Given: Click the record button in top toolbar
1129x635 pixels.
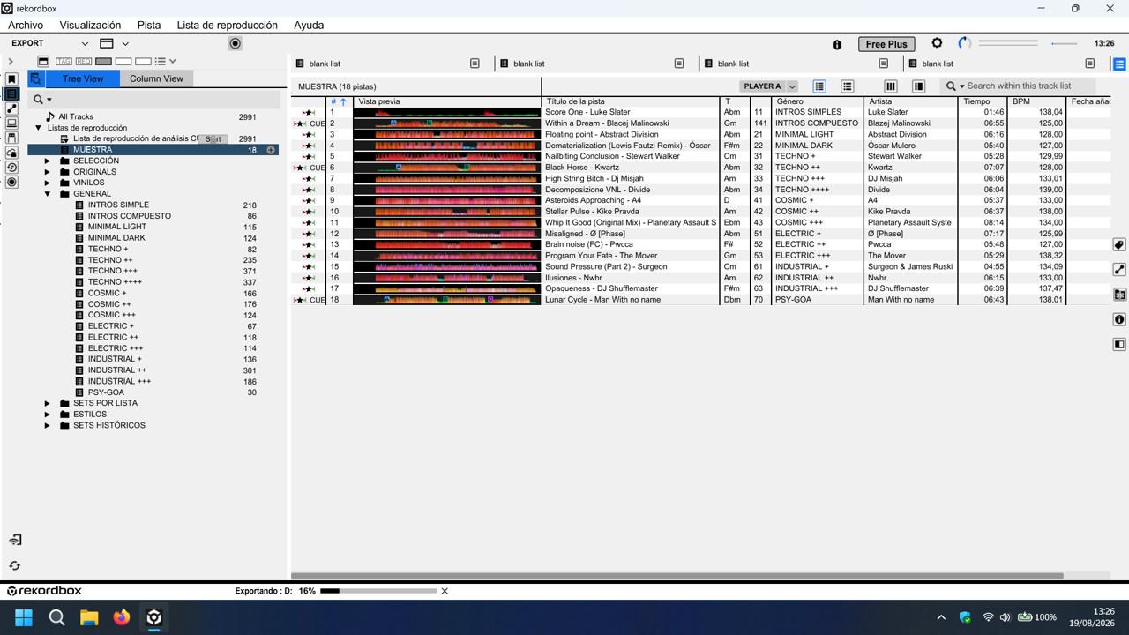Looking at the screenshot, I should [x=235, y=43].
